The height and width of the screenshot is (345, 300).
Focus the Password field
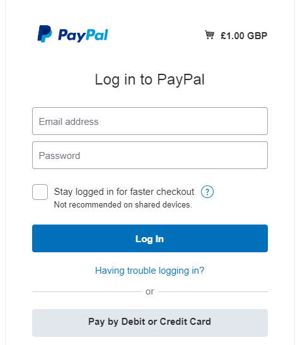point(150,155)
